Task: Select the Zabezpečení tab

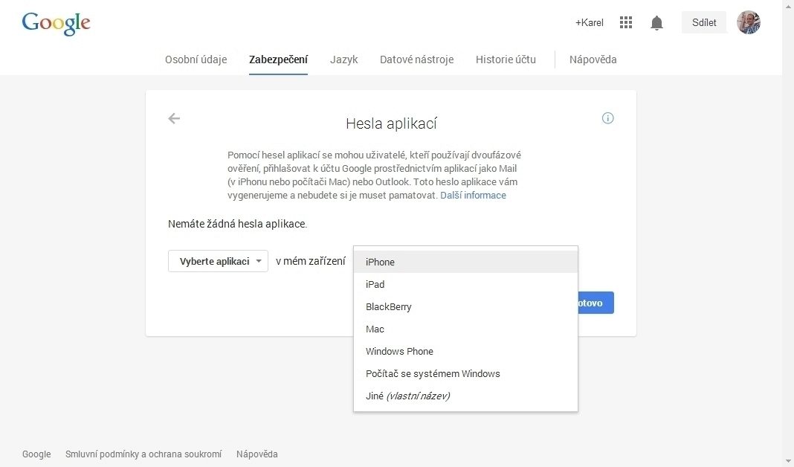Action: click(x=279, y=59)
